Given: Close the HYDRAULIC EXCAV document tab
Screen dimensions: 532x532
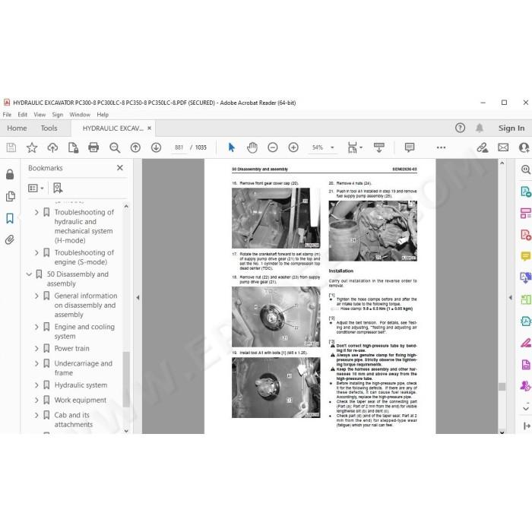Looking at the screenshot, I should tap(149, 128).
